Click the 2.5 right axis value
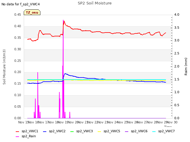Screen dimensions: 190x142 [177, 53]
